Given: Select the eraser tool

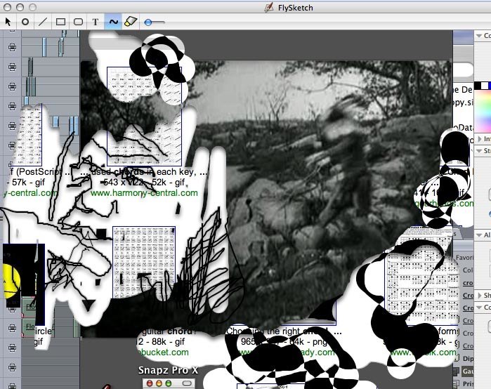Looking at the screenshot, I should coord(131,22).
